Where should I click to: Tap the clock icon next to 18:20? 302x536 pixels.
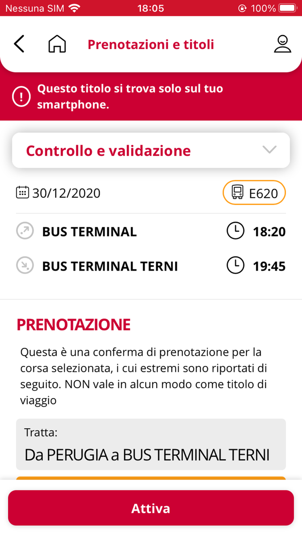235,231
